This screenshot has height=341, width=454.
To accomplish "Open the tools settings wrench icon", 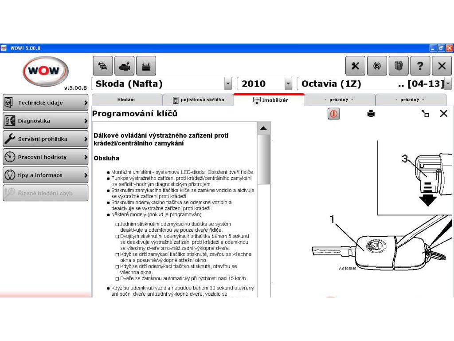I will pos(355,66).
